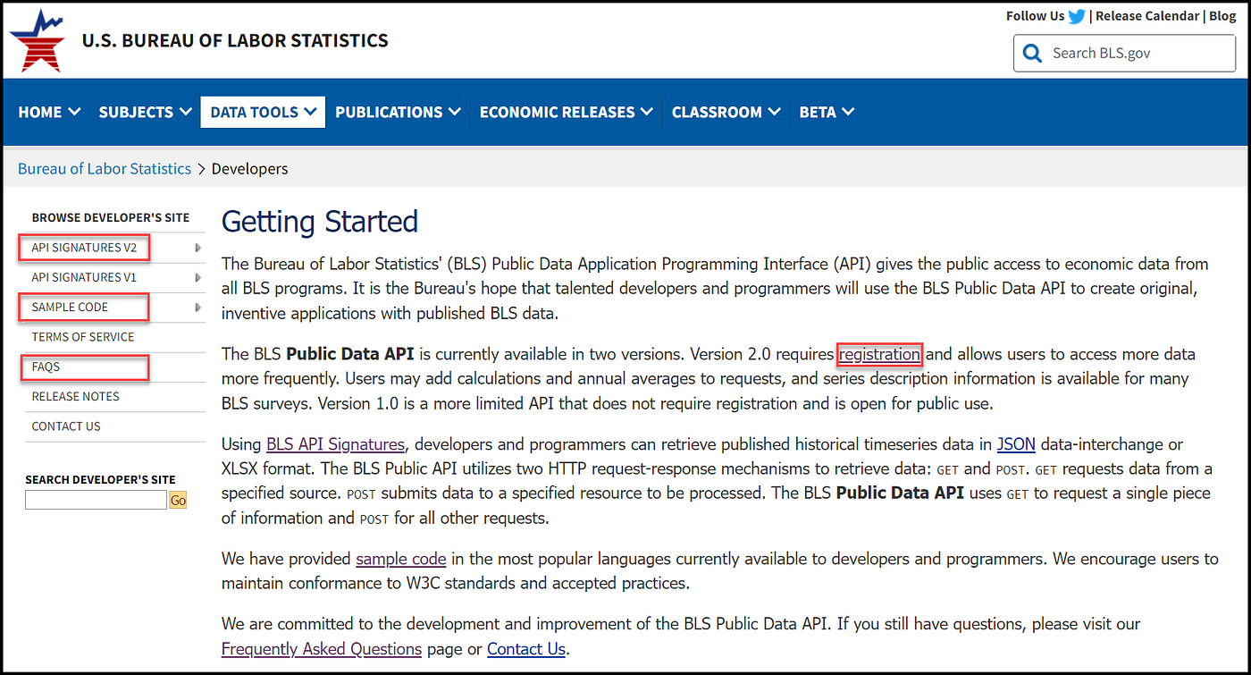Open the Frequently Asked Questions link

pos(322,648)
